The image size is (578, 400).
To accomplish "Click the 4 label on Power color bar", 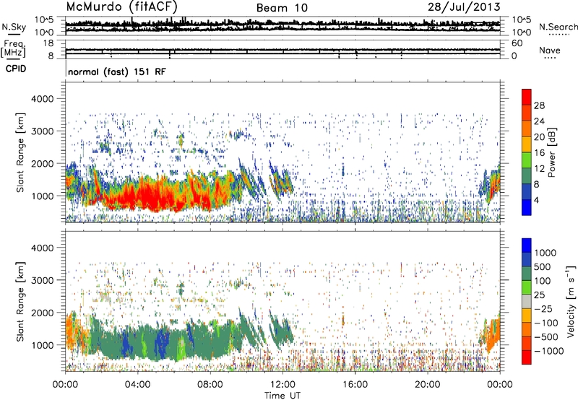I will pyautogui.click(x=537, y=200).
